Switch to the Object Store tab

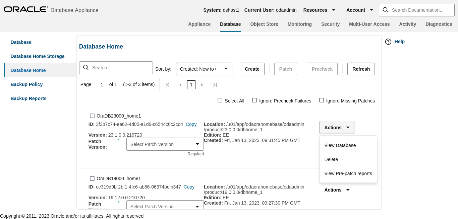tap(264, 24)
